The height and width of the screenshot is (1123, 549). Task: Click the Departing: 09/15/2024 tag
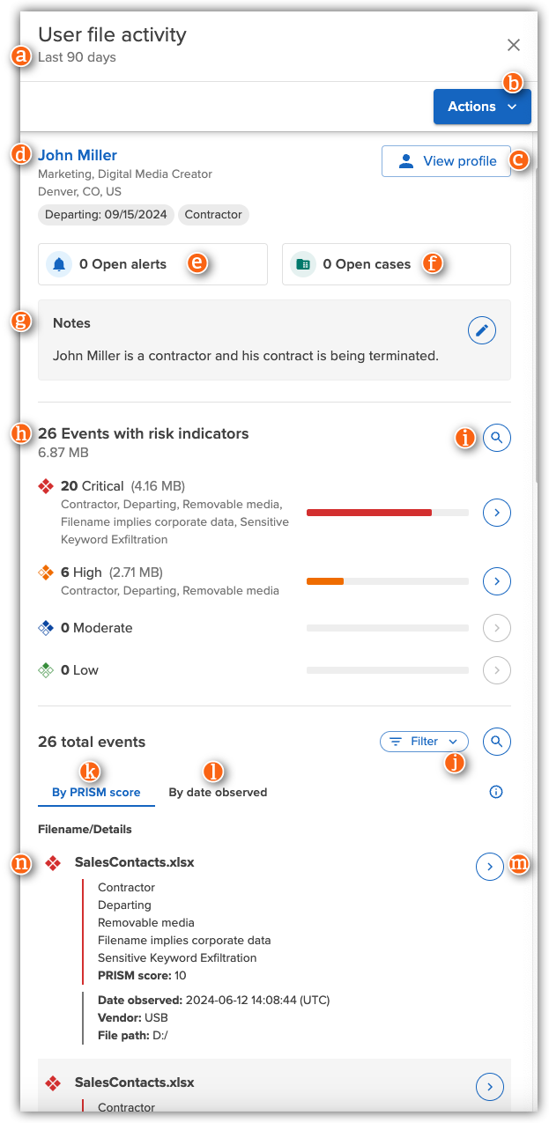pyautogui.click(x=106, y=214)
